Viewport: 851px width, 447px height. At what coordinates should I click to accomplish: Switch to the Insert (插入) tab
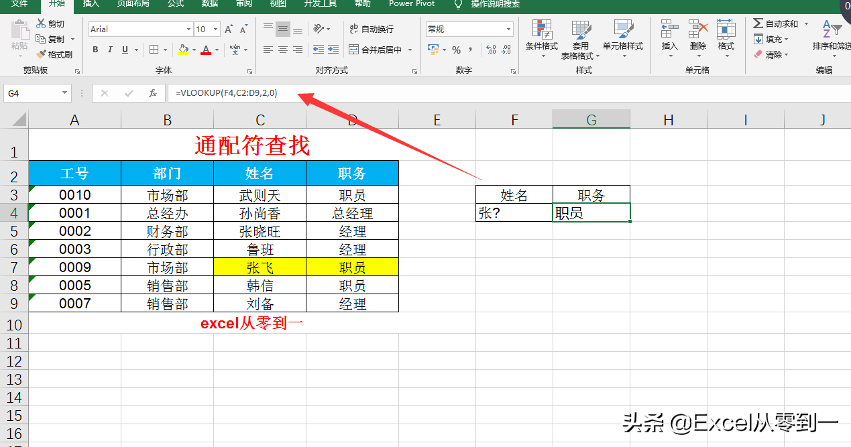(91, 4)
